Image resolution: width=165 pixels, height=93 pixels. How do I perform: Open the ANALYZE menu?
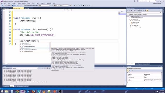tap(43, 3)
